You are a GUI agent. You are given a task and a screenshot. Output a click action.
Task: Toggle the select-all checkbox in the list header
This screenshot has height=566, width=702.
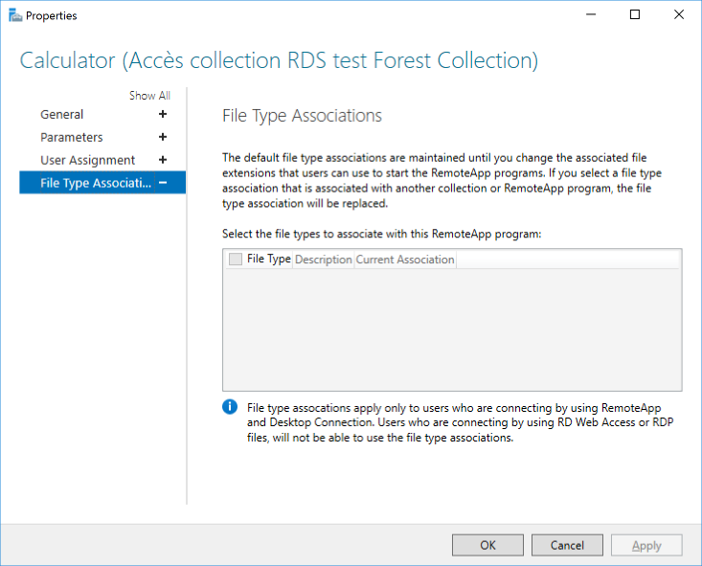(x=236, y=260)
